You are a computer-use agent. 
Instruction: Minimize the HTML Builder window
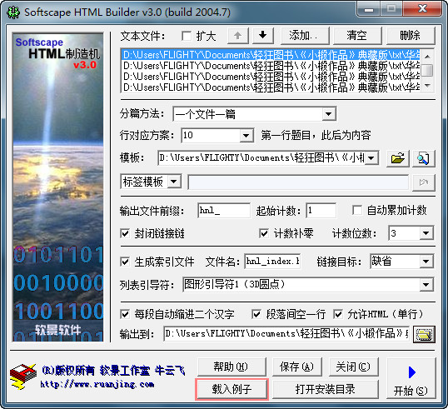click(369, 9)
